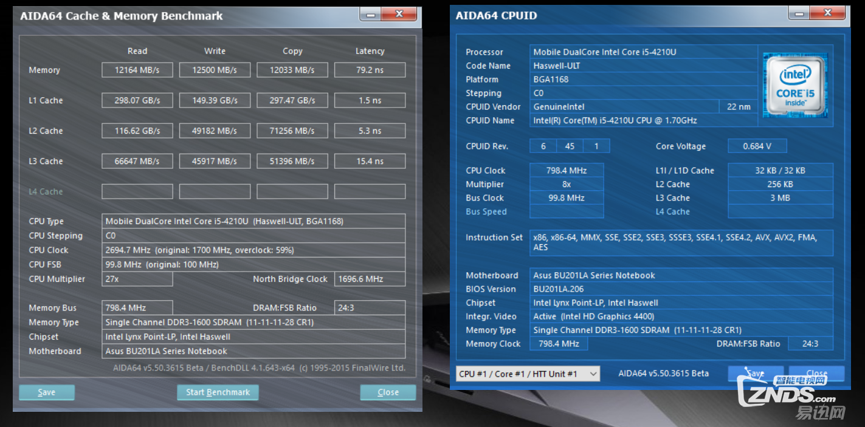Click Bus Clock 99.8 MHz value

click(x=567, y=198)
